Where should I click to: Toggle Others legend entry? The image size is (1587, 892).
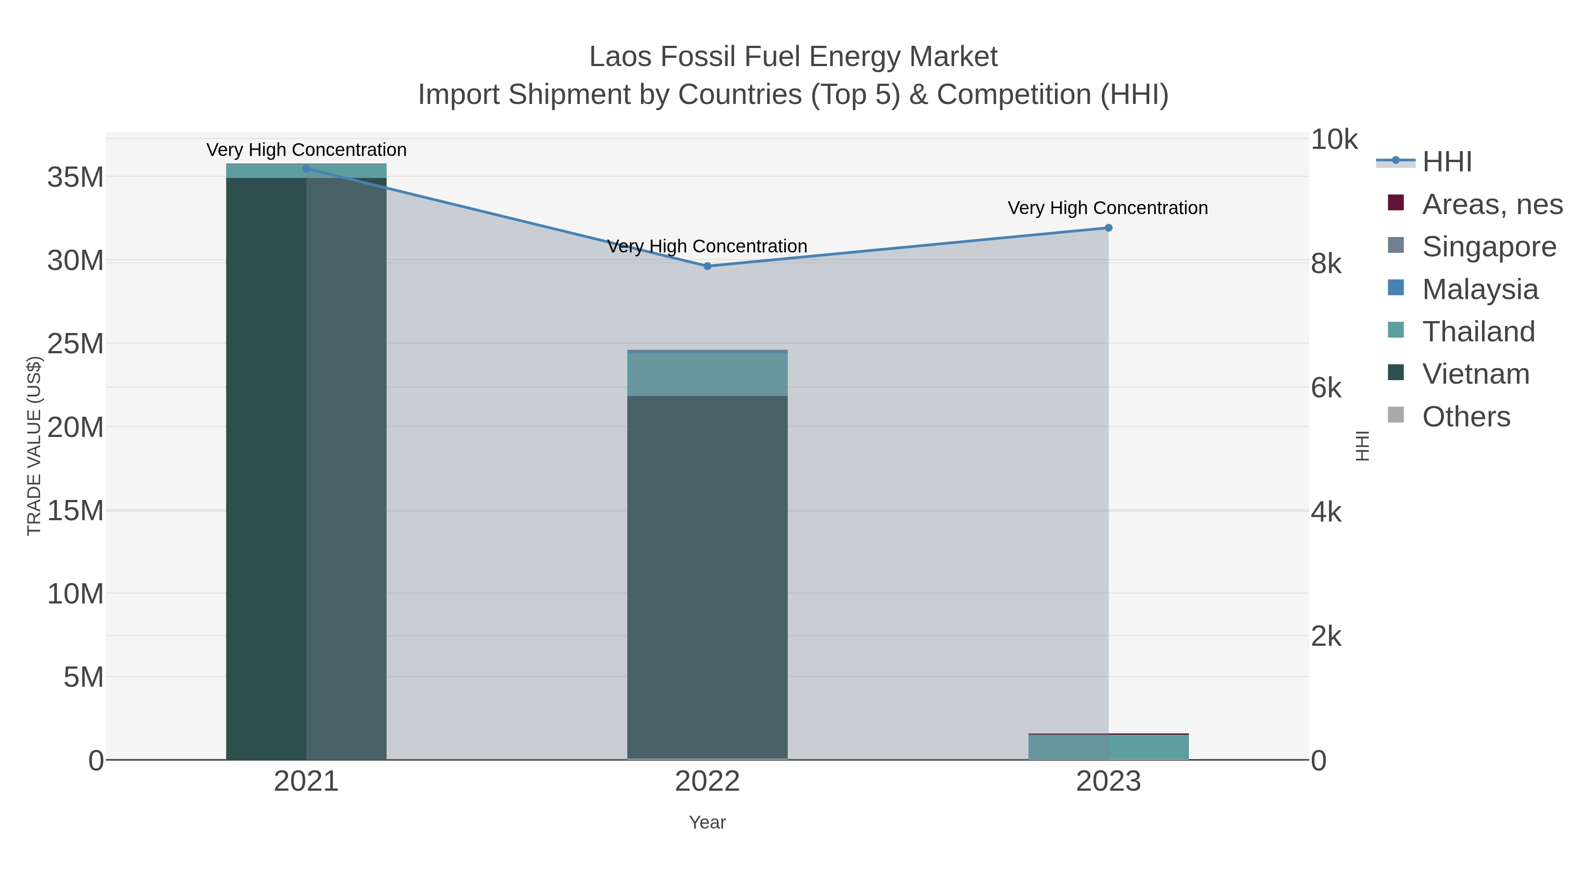point(1449,416)
